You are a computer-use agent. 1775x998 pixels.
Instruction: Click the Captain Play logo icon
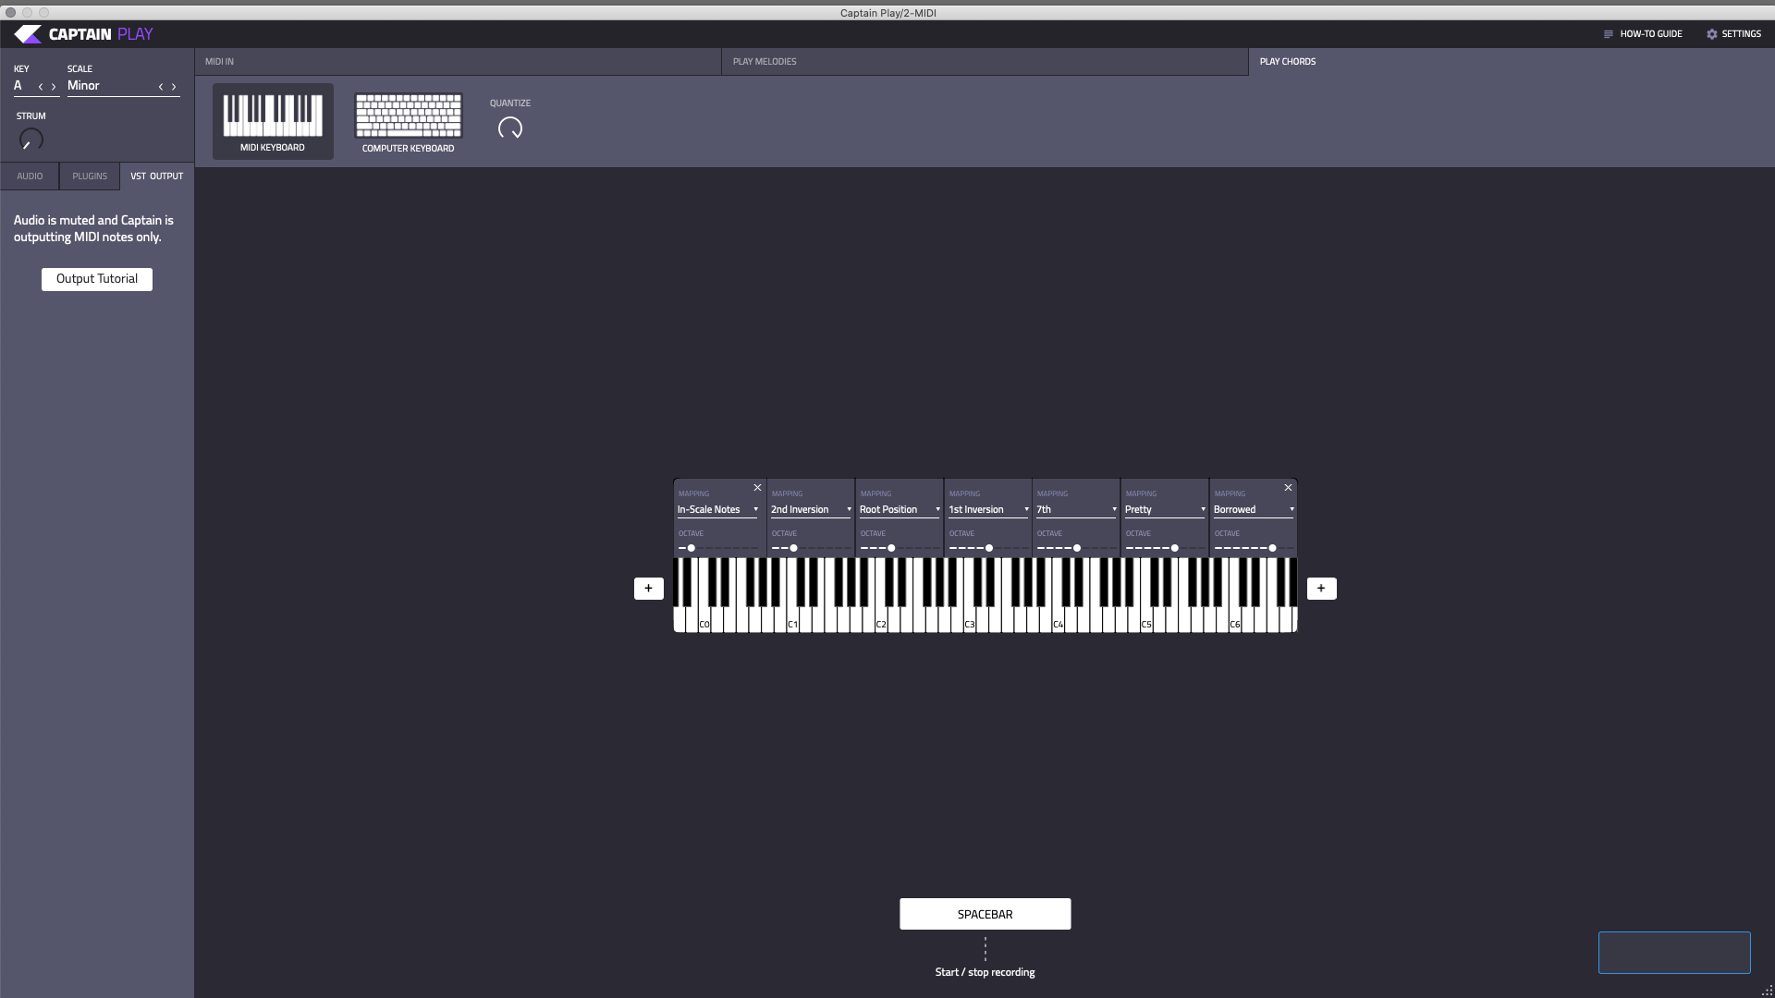tap(28, 34)
